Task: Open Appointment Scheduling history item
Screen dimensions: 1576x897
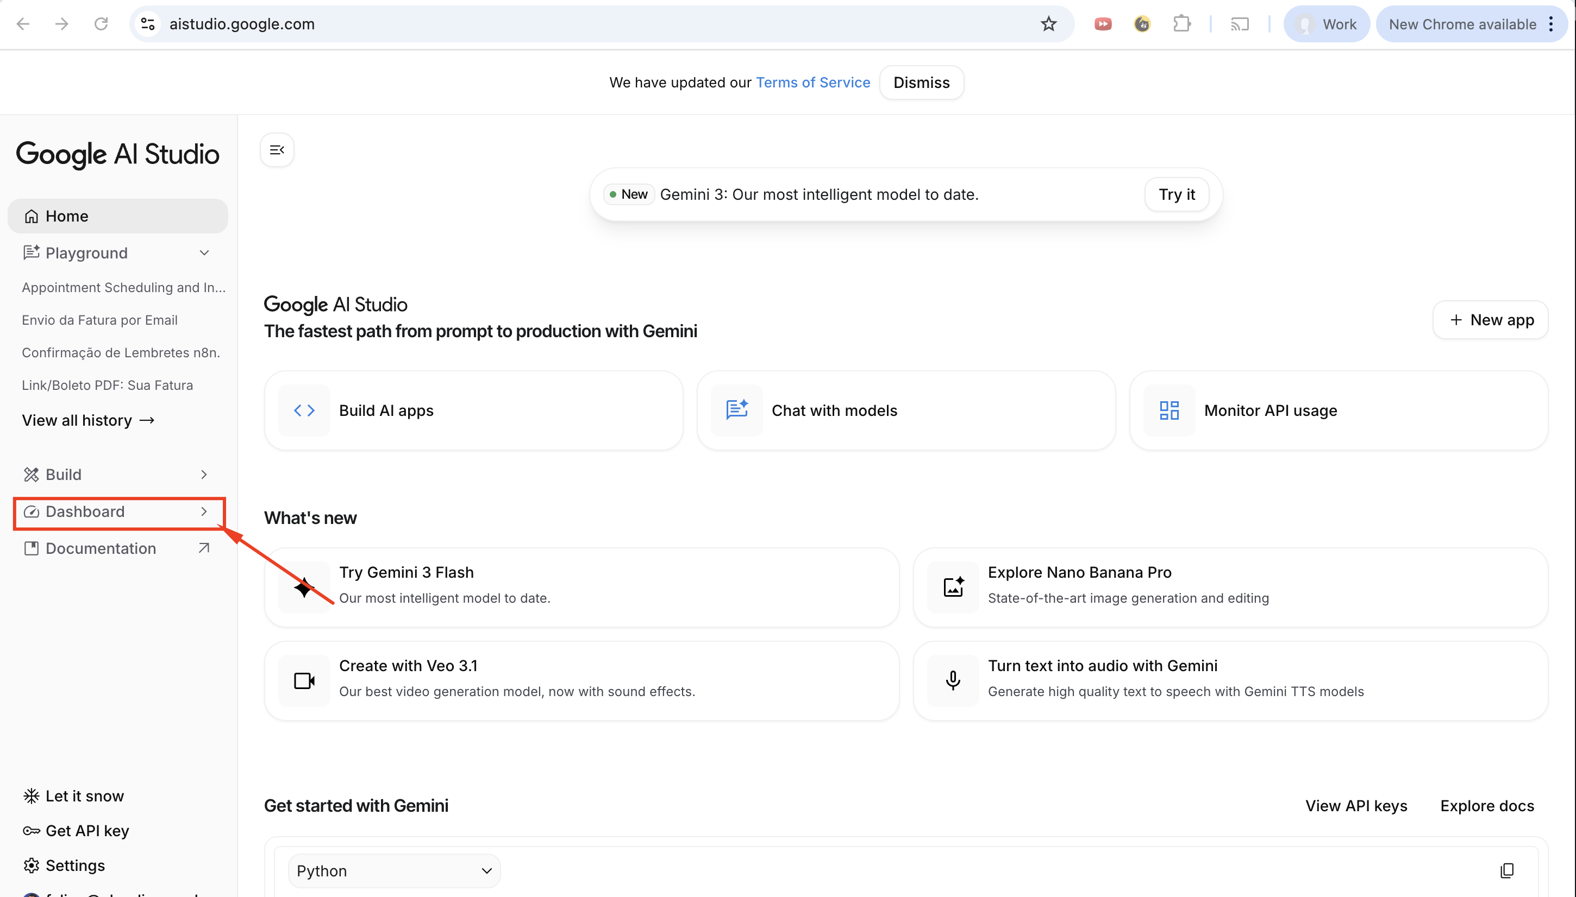Action: pyautogui.click(x=123, y=288)
